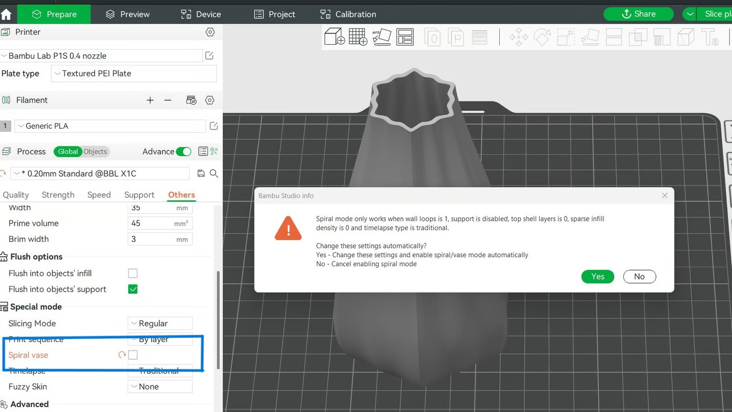The width and height of the screenshot is (732, 412).
Task: Open printer settings gear icon
Action: (x=210, y=32)
